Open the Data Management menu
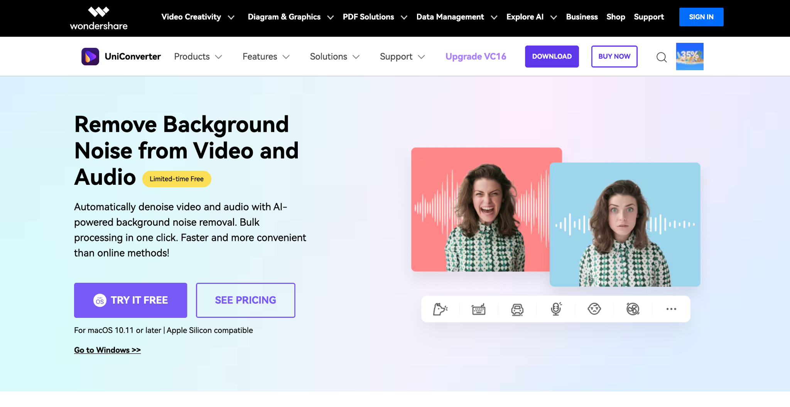This screenshot has height=407, width=790. (450, 17)
